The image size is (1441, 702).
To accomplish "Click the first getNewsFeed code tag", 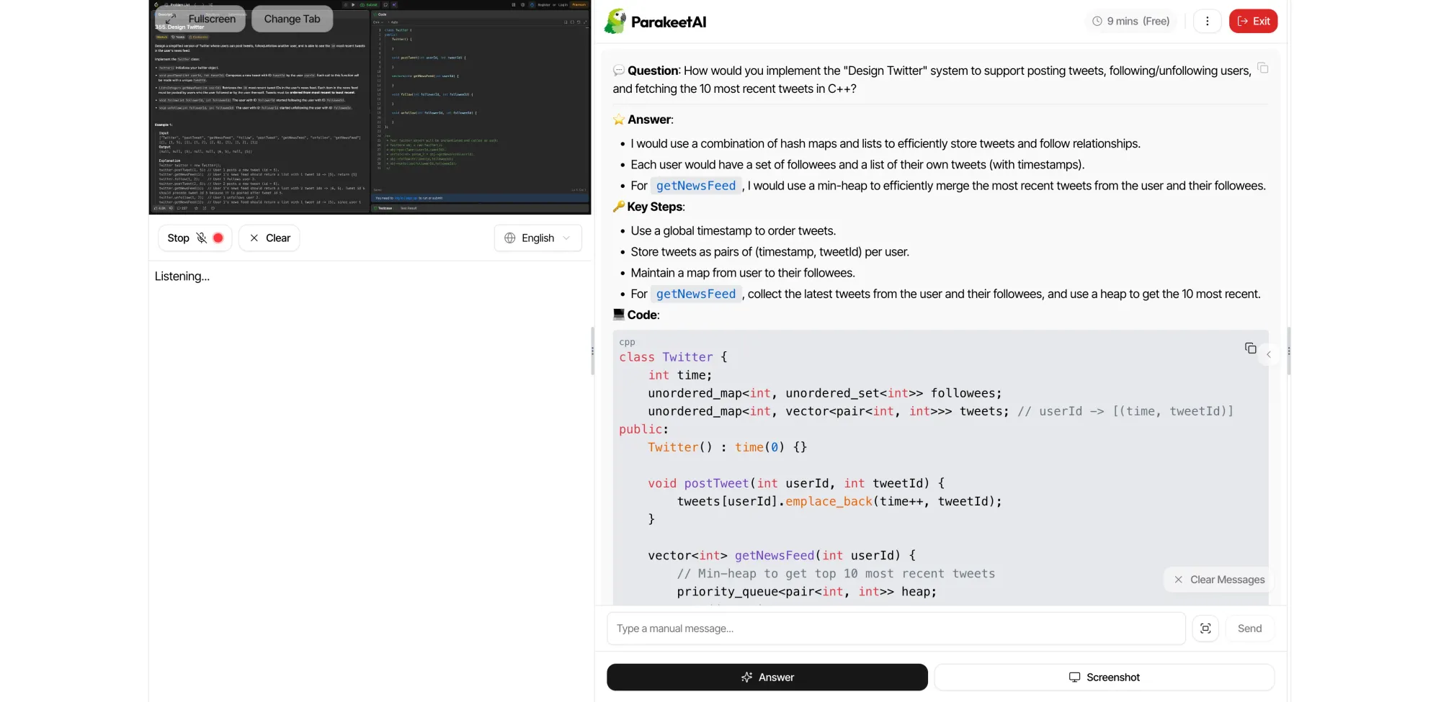I will click(x=696, y=186).
